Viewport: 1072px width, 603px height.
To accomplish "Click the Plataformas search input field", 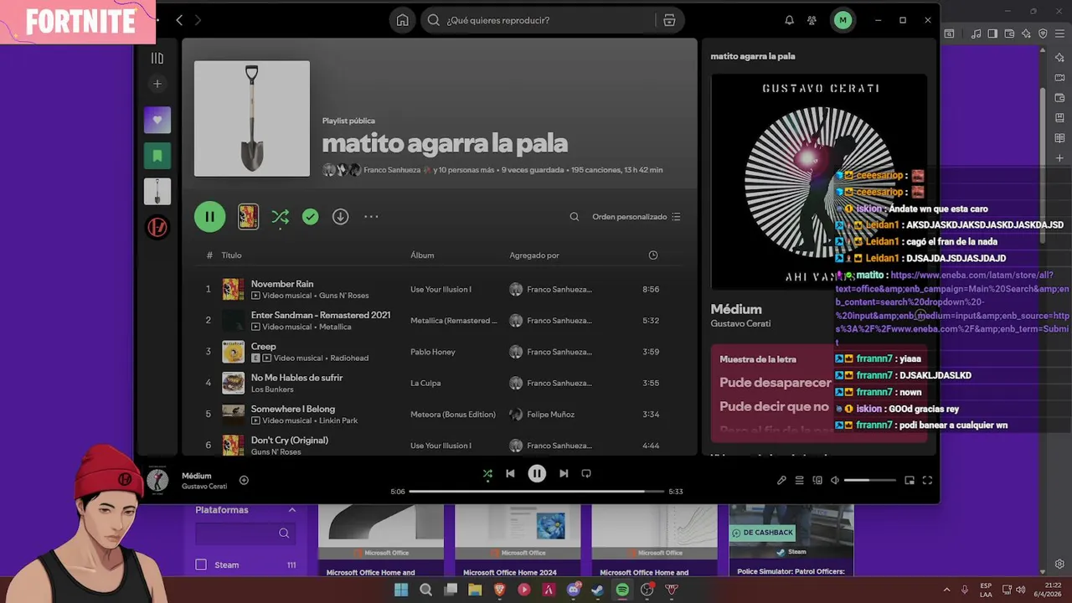I will [245, 533].
